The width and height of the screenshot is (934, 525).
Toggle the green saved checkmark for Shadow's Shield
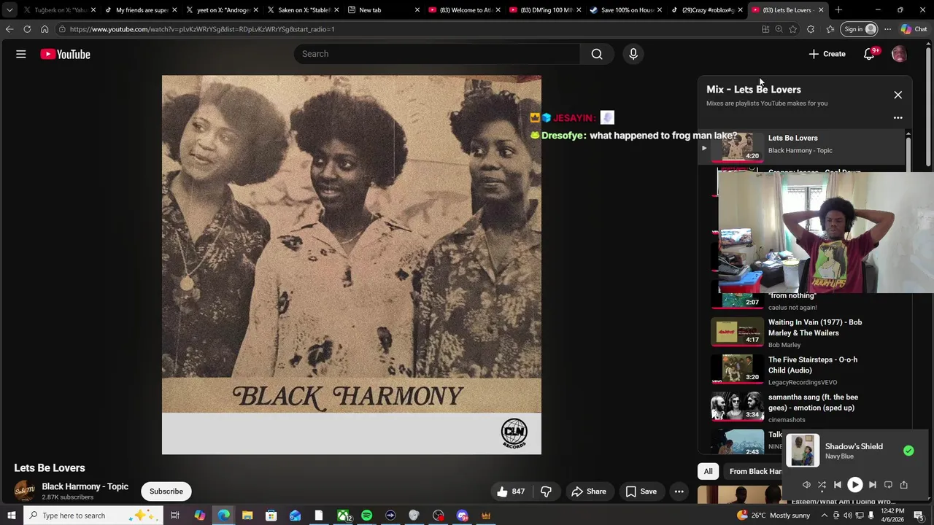pos(908,451)
